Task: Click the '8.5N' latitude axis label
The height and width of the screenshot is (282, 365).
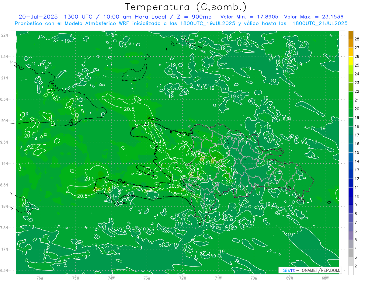Action: [x=5, y=185]
